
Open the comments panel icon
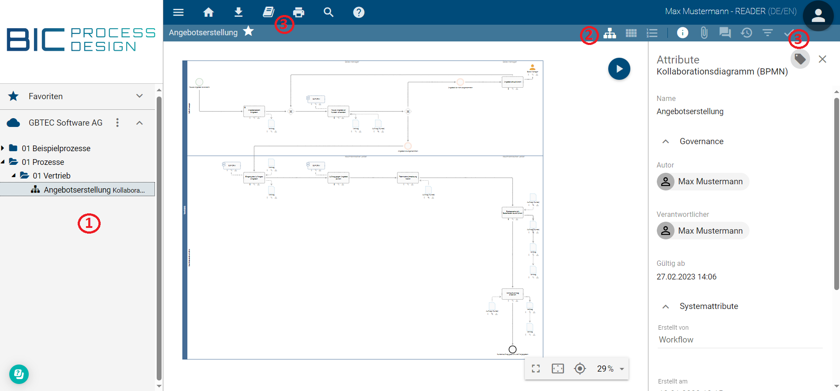[x=725, y=33]
